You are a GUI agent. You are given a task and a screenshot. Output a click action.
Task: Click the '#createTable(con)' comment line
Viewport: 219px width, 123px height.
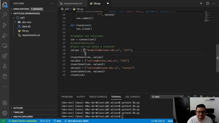(82, 43)
